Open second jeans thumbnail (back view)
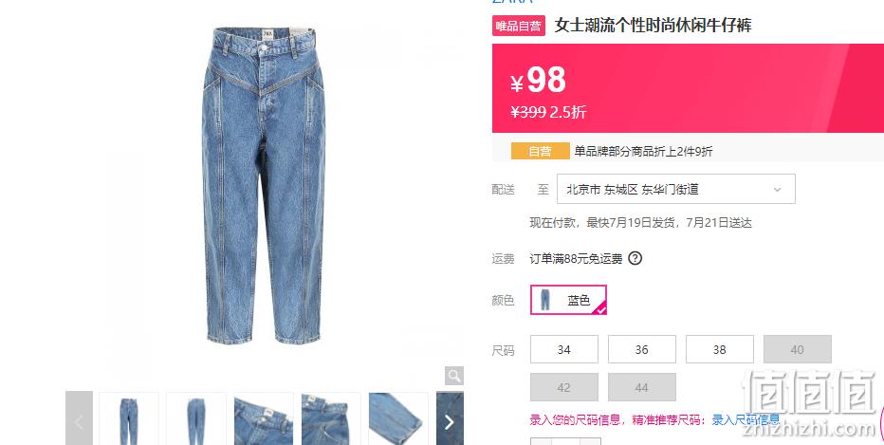This screenshot has width=884, height=445. pyautogui.click(x=196, y=419)
